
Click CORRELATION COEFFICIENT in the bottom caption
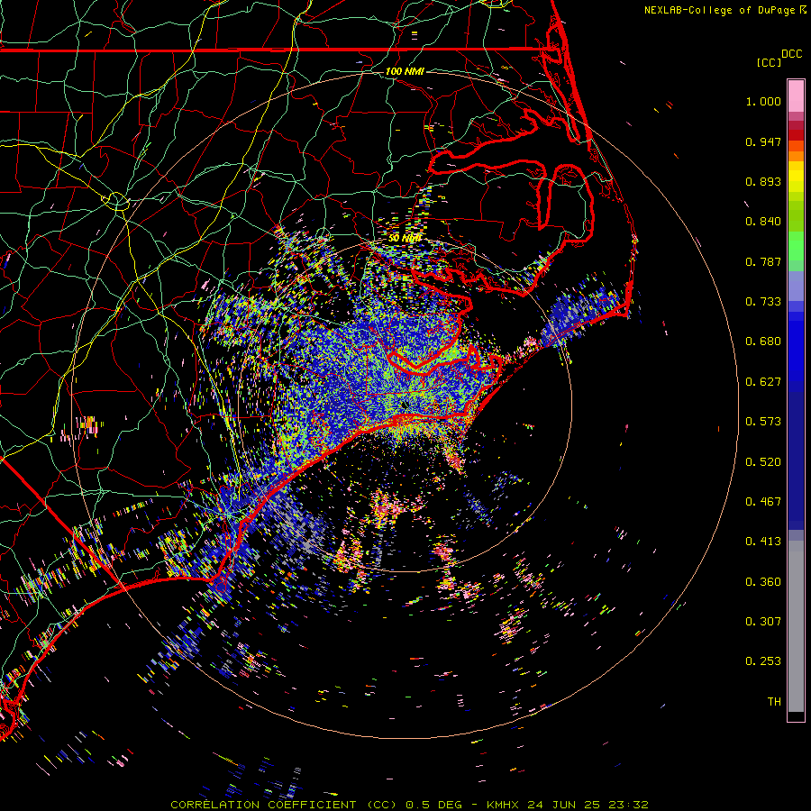pyautogui.click(x=263, y=805)
